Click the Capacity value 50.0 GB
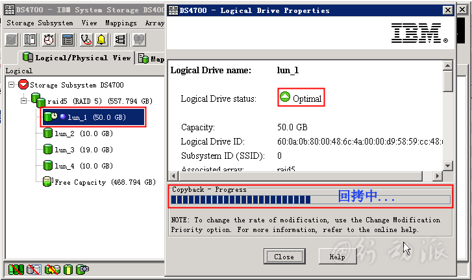Image resolution: width=472 pixels, height=280 pixels. pos(292,127)
